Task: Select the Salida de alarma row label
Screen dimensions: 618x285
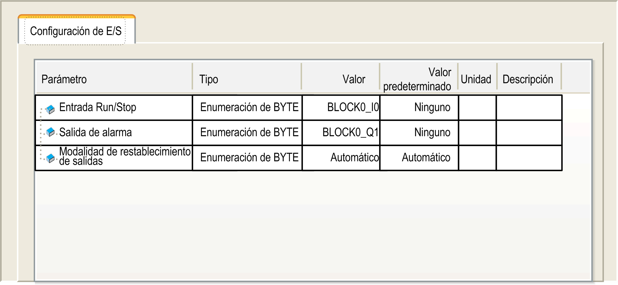Action: (95, 132)
